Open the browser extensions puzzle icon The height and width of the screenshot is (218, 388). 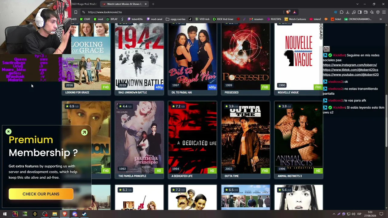(342, 12)
